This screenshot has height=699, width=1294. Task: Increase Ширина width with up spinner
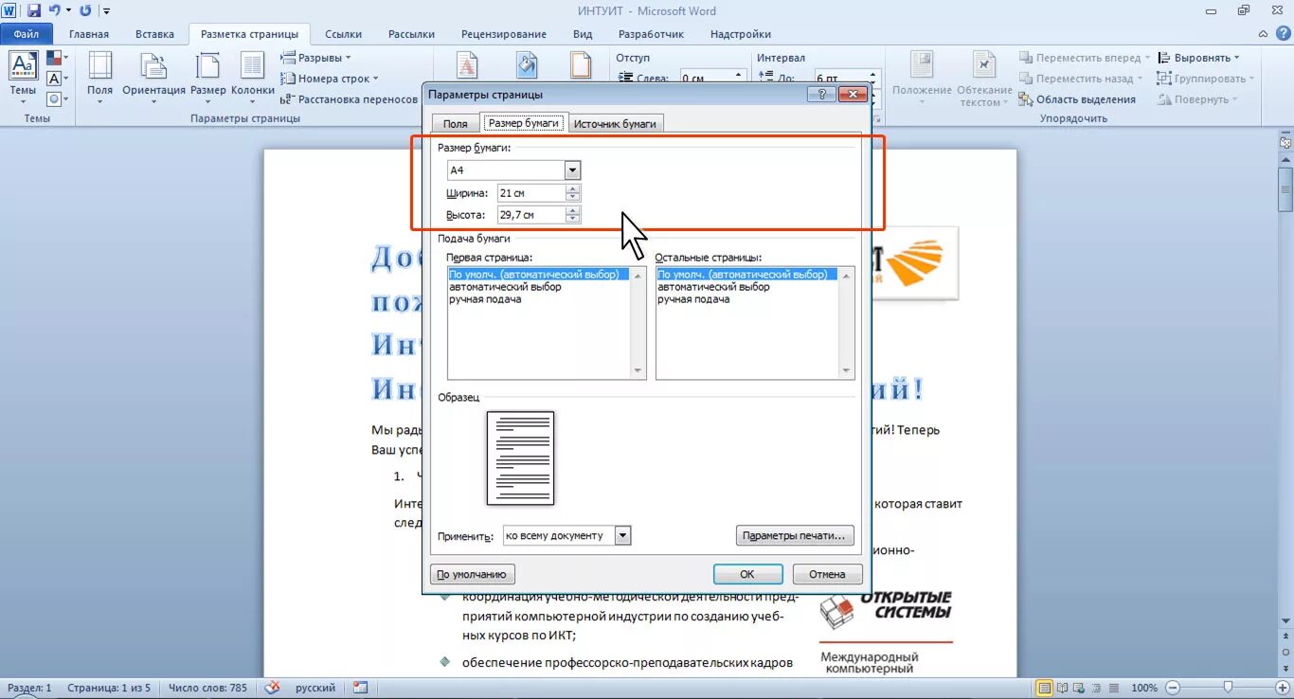(572, 188)
